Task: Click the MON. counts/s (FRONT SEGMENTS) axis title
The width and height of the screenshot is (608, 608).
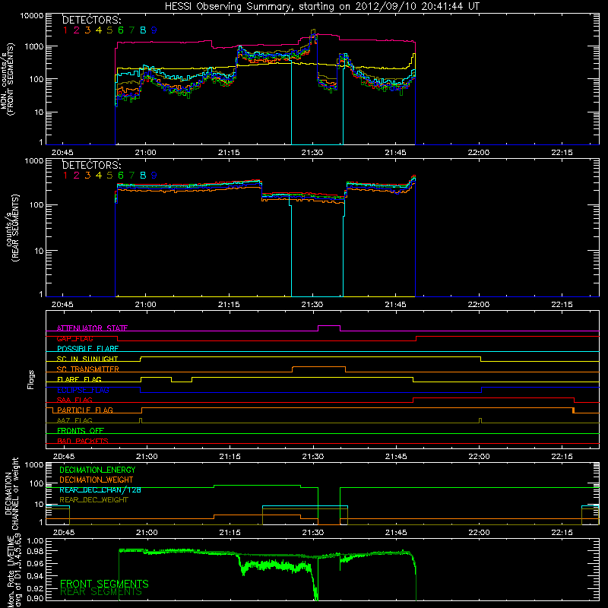Action: click(x=8, y=79)
